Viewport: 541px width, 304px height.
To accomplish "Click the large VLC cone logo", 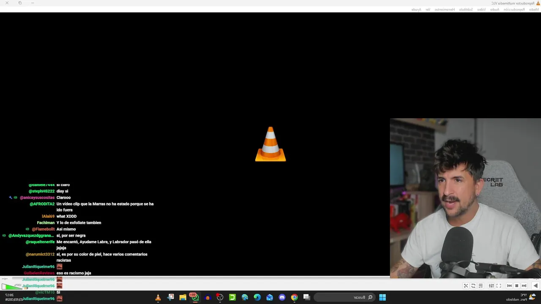I will (270, 144).
